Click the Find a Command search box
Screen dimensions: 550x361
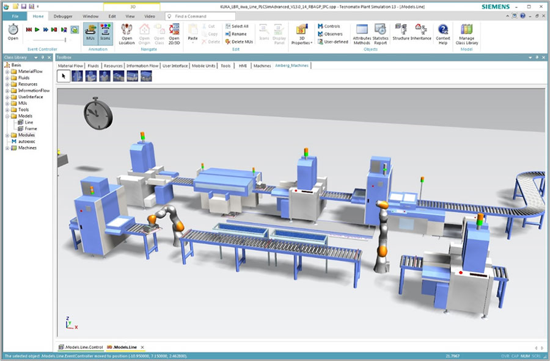[202, 16]
